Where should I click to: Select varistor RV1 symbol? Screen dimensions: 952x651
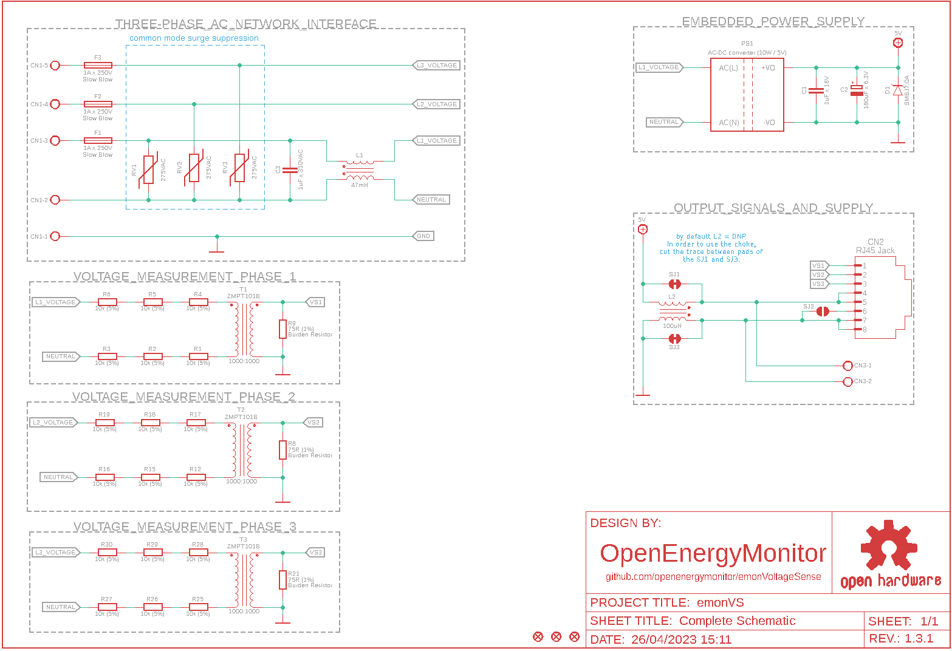[149, 169]
